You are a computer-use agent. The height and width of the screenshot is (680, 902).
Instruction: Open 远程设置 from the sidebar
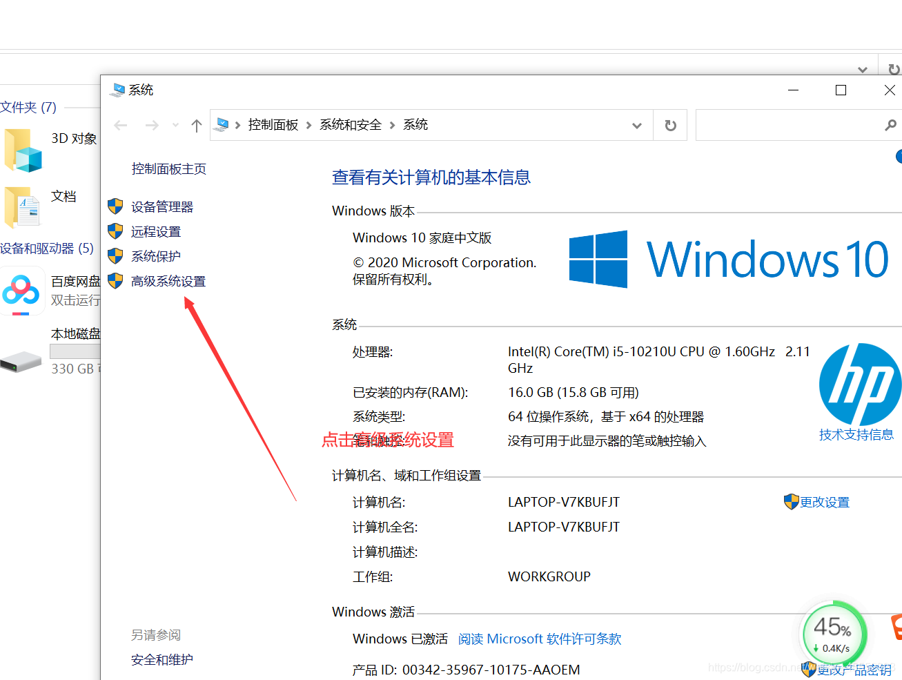click(x=156, y=232)
